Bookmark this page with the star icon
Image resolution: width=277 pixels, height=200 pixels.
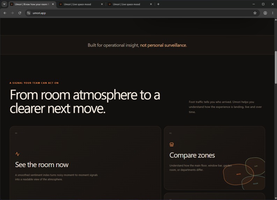255,13
